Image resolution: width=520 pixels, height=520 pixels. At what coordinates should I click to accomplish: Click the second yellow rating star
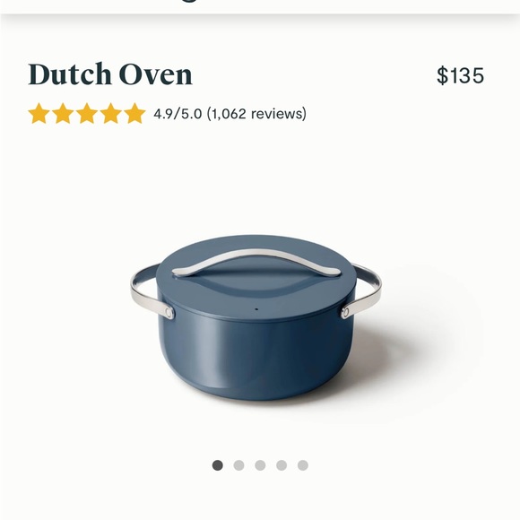tap(63, 114)
